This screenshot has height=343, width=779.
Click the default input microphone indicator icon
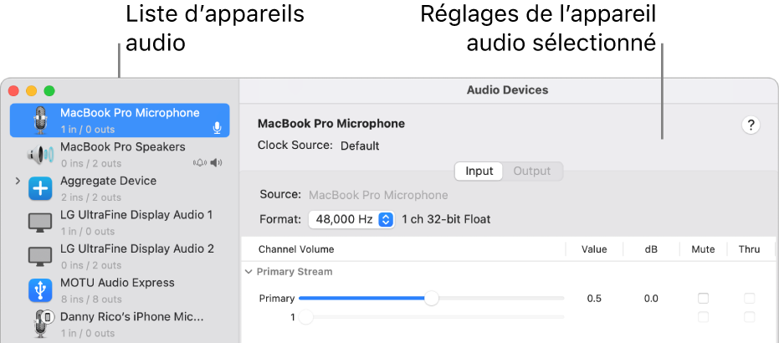coord(217,128)
